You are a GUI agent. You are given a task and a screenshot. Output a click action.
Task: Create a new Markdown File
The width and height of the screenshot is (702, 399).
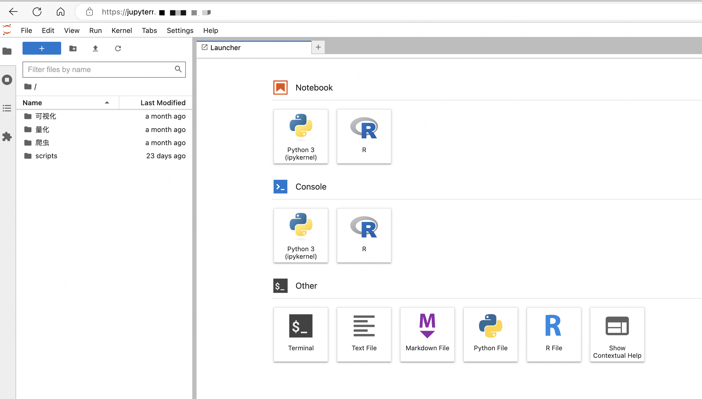coord(427,334)
